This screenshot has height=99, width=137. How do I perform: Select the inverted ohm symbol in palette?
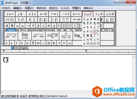tap(95, 32)
